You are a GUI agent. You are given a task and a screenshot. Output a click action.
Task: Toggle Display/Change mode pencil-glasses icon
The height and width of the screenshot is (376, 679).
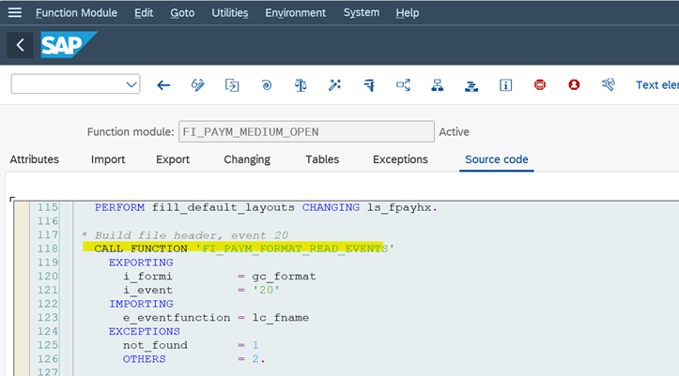(198, 85)
